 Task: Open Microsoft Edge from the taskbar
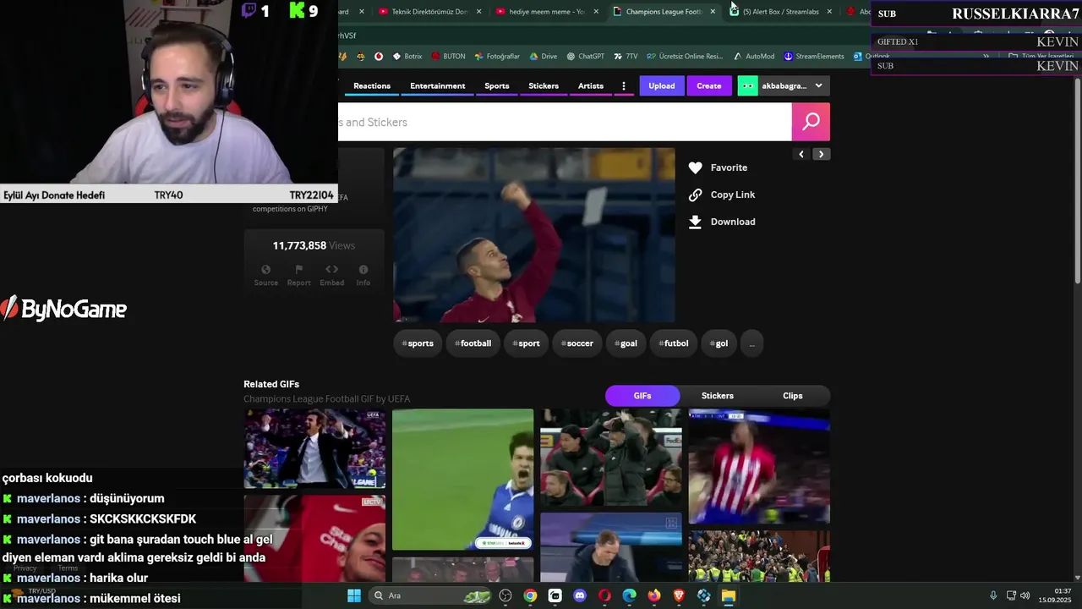pyautogui.click(x=629, y=595)
